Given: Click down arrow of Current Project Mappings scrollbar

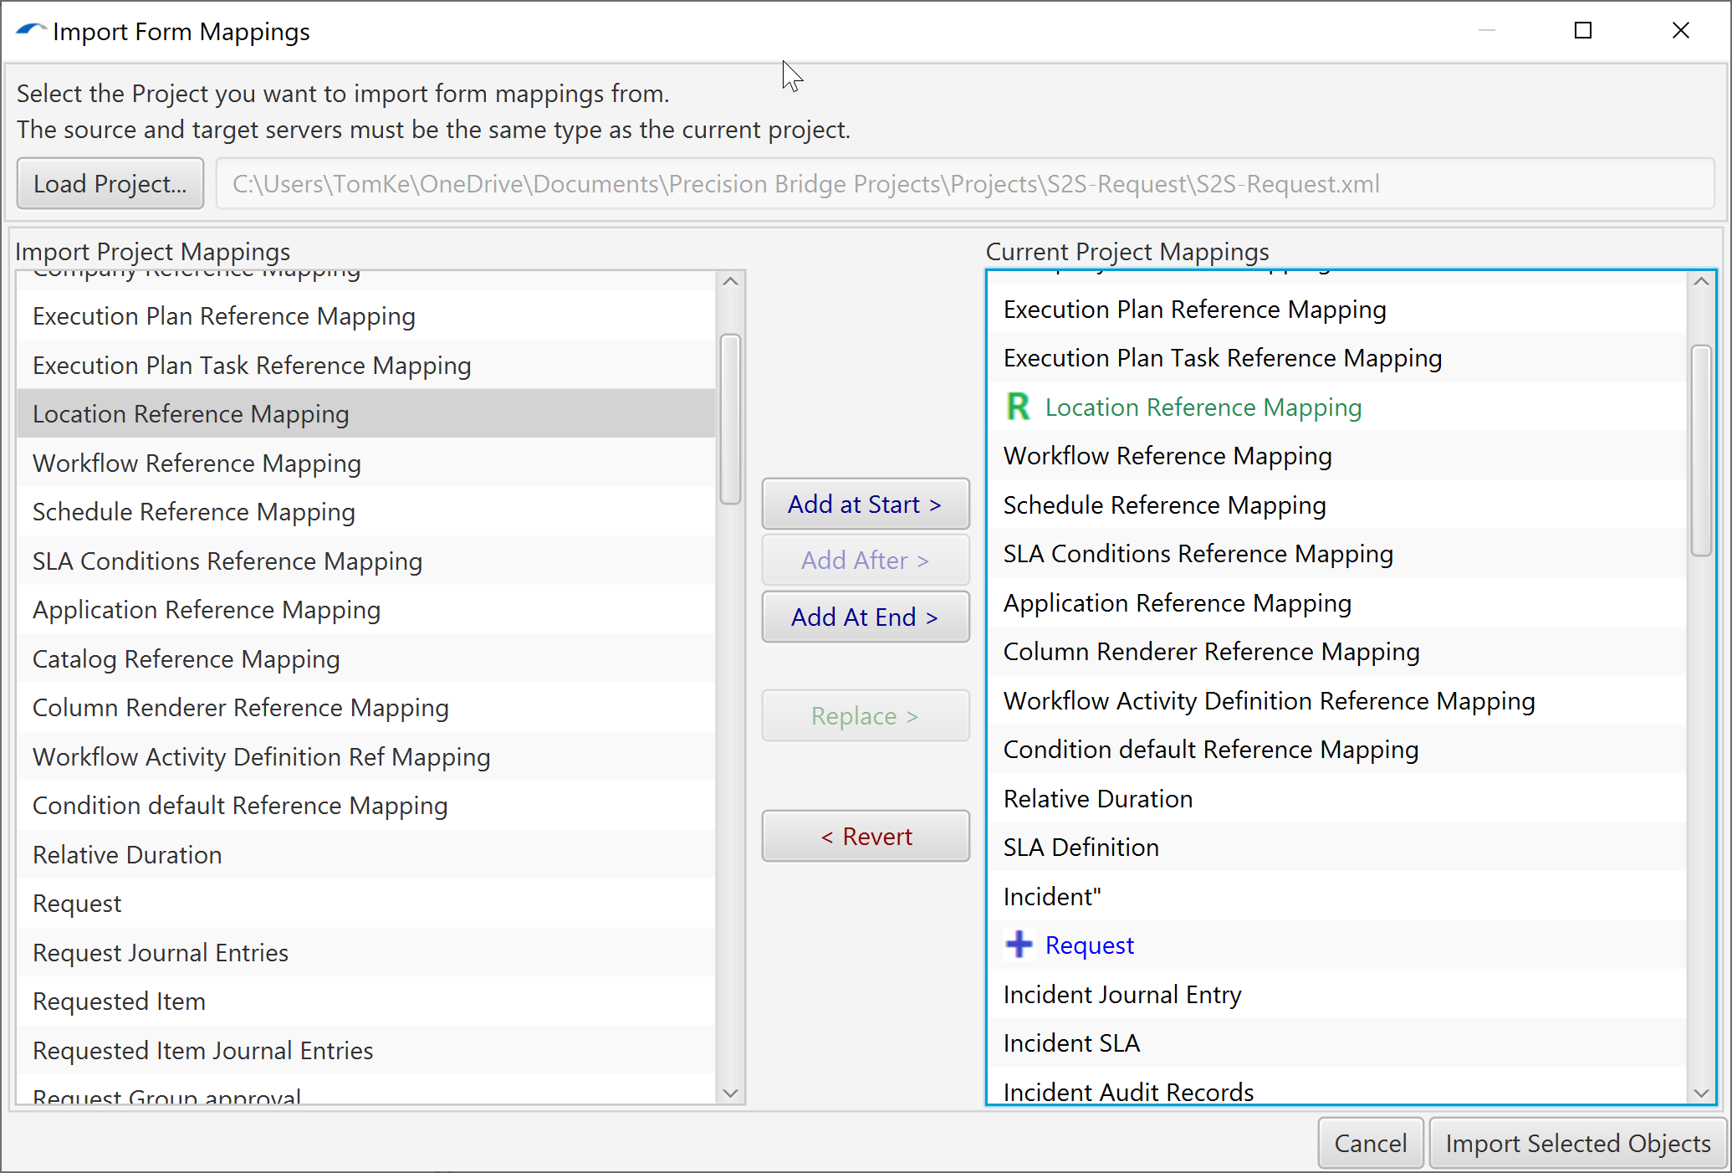Looking at the screenshot, I should [x=1701, y=1093].
